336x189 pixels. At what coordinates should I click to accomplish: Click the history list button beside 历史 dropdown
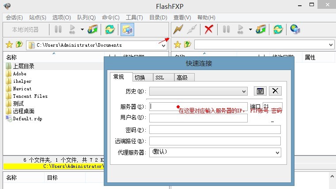coord(260,91)
